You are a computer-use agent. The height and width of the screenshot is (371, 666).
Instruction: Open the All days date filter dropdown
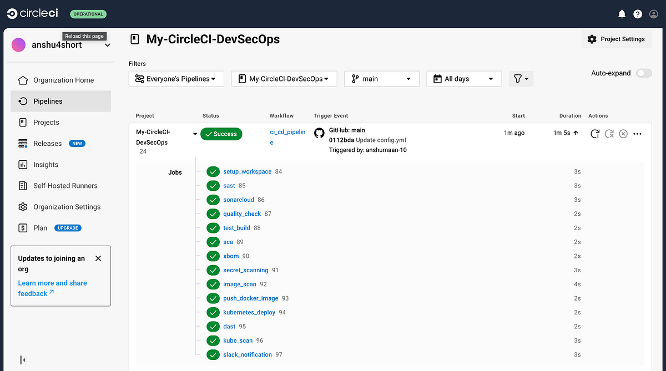[x=464, y=78]
